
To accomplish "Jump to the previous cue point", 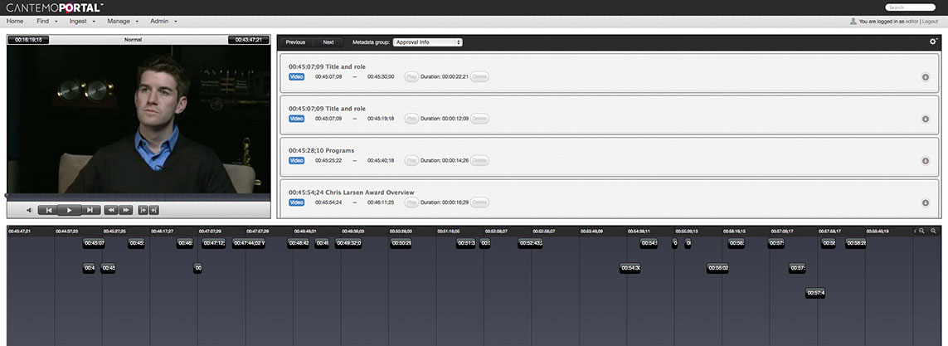I will pyautogui.click(x=47, y=210).
